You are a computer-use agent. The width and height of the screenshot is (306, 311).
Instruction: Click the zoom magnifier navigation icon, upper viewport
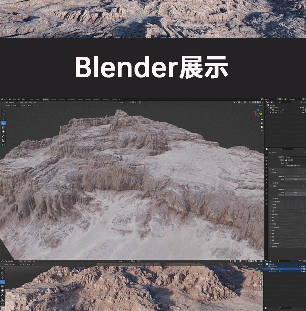(261, 120)
